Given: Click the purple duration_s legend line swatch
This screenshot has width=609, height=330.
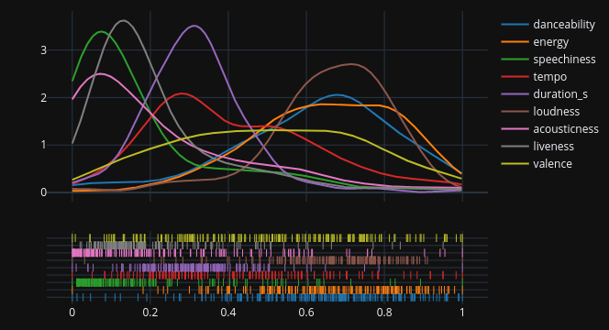Looking at the screenshot, I should 515,94.
